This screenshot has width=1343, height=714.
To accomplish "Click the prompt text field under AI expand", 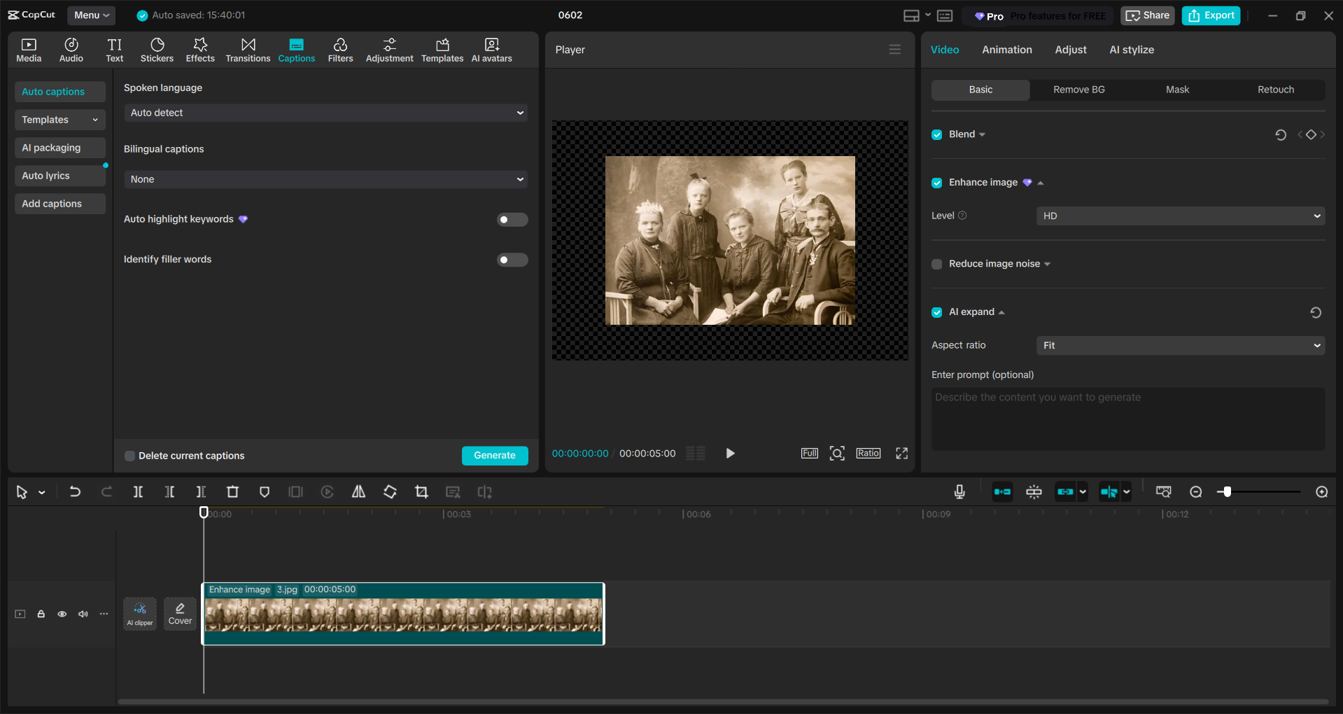I will click(1127, 419).
